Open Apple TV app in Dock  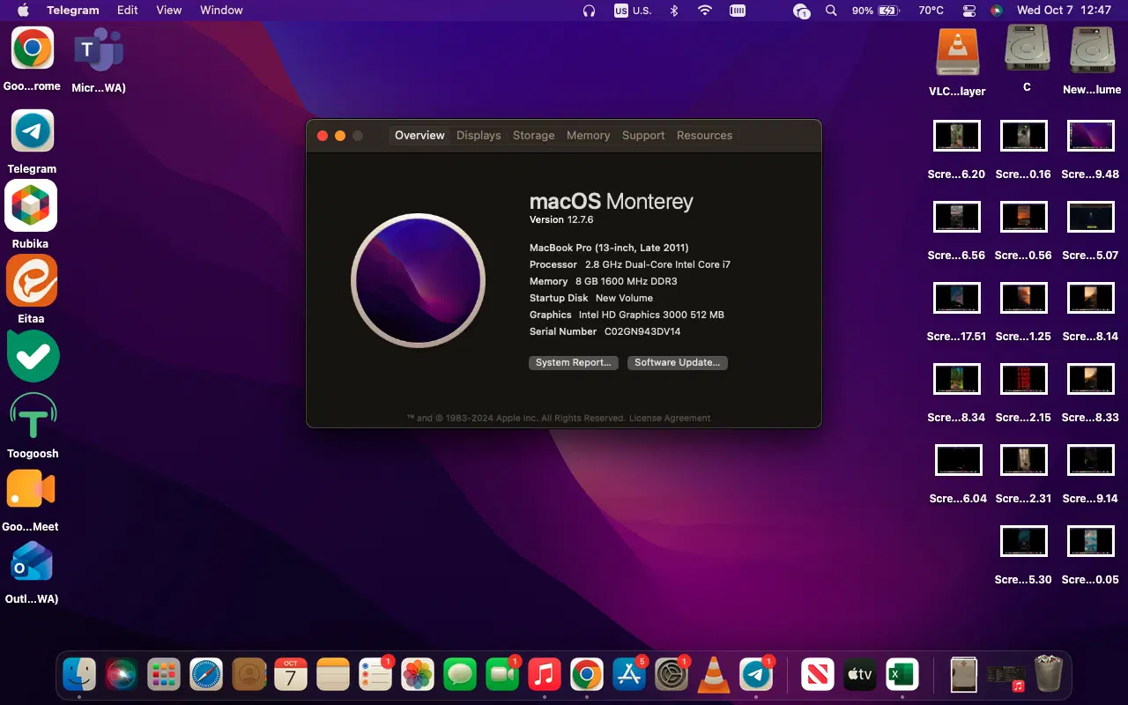click(x=859, y=675)
